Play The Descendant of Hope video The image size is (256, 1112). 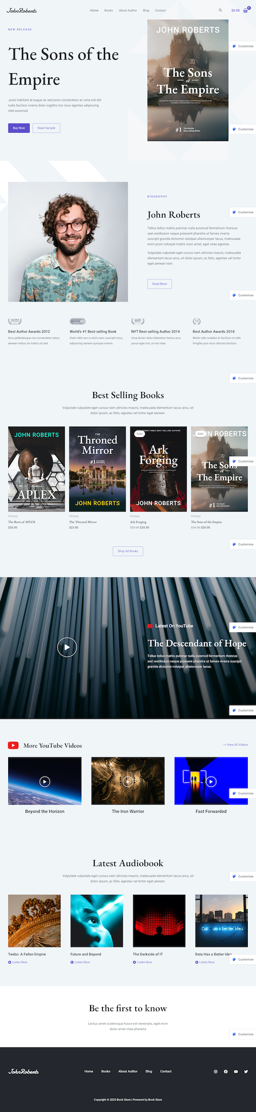point(67,647)
